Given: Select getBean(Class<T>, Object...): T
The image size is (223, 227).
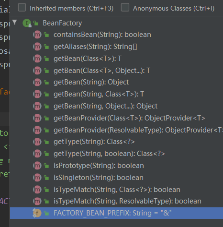Looking at the screenshot, I should tap(102, 71).
